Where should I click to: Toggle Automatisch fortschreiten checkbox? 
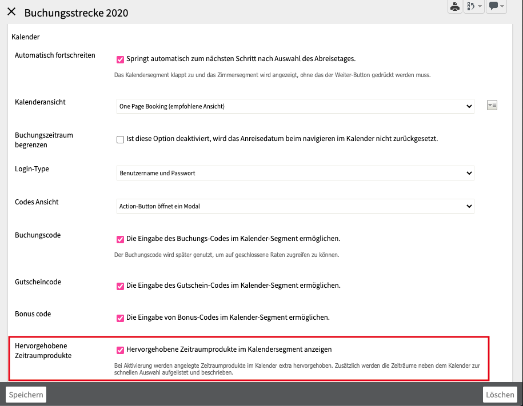[x=120, y=59]
